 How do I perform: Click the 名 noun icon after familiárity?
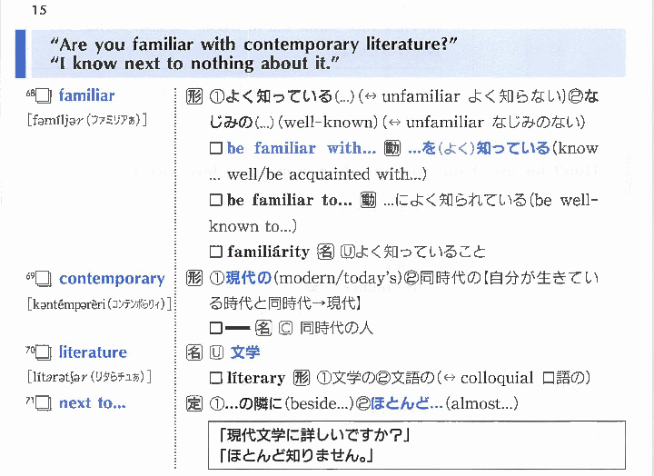click(324, 253)
